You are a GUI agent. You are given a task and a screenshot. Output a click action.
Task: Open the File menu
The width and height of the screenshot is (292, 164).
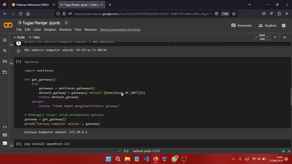[19, 30]
